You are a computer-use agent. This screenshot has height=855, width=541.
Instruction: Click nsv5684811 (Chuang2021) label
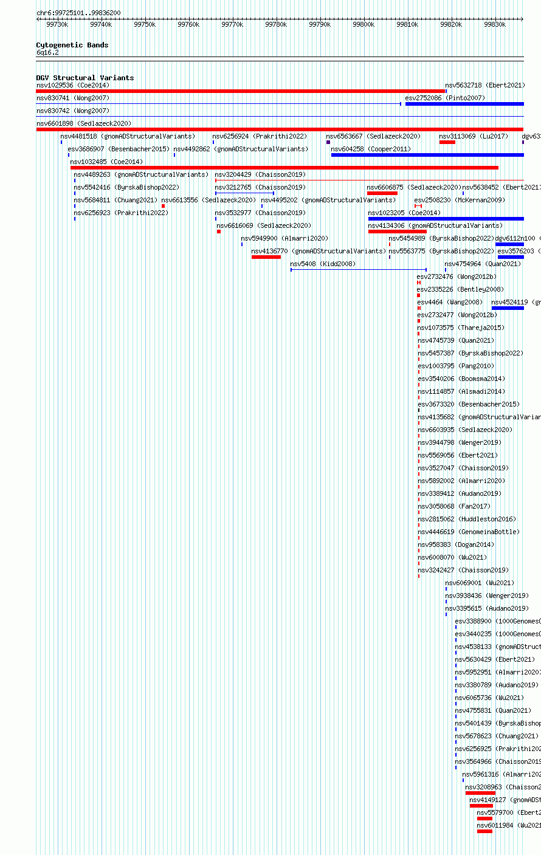116,200
